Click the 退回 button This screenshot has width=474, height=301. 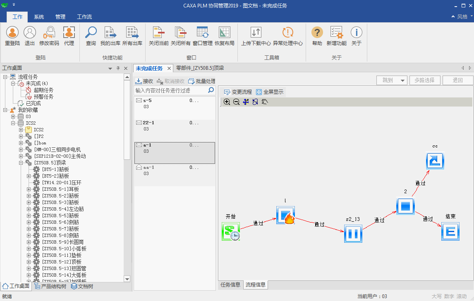click(x=458, y=80)
